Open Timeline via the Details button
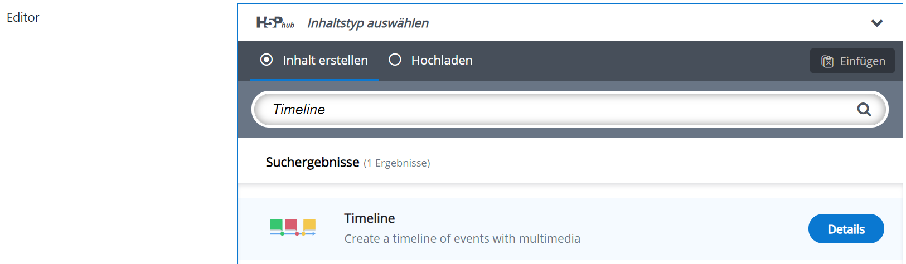This screenshot has width=906, height=264. point(846,229)
